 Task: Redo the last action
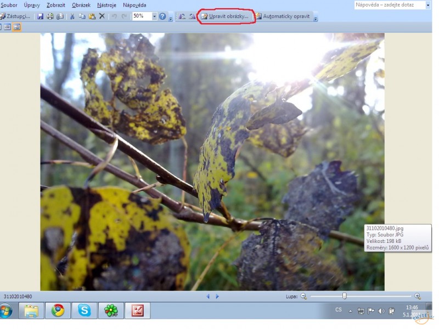pos(124,16)
